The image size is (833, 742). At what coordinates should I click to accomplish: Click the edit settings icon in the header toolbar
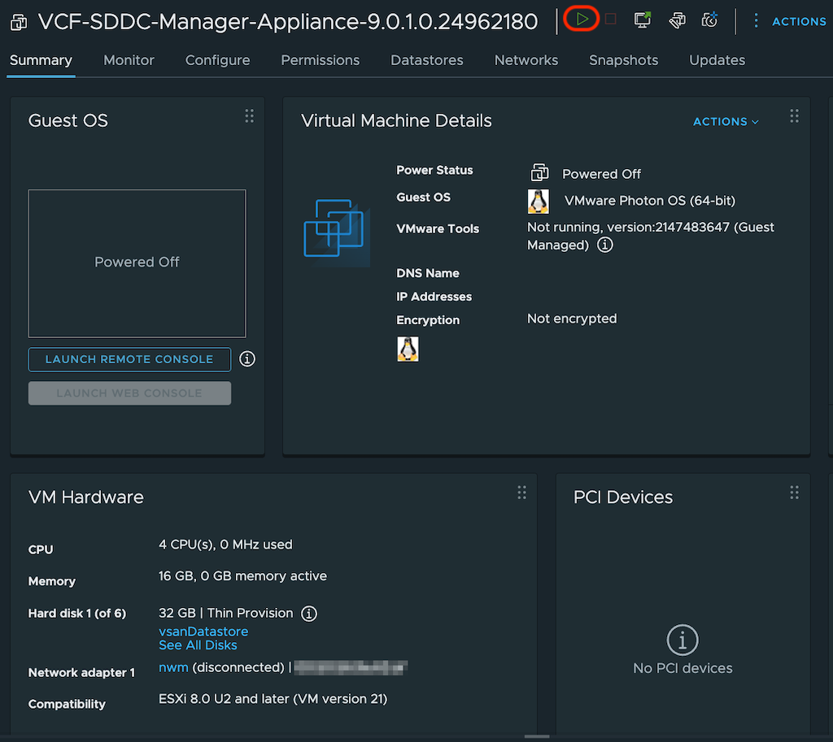[677, 20]
